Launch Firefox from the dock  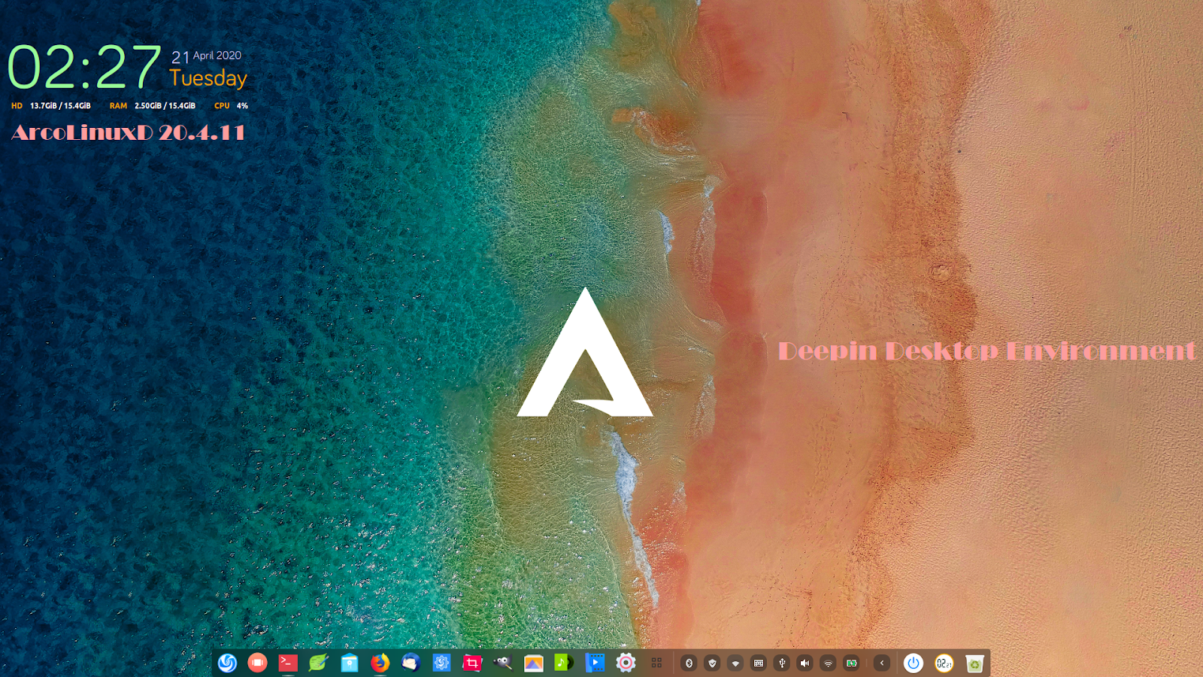click(x=380, y=663)
